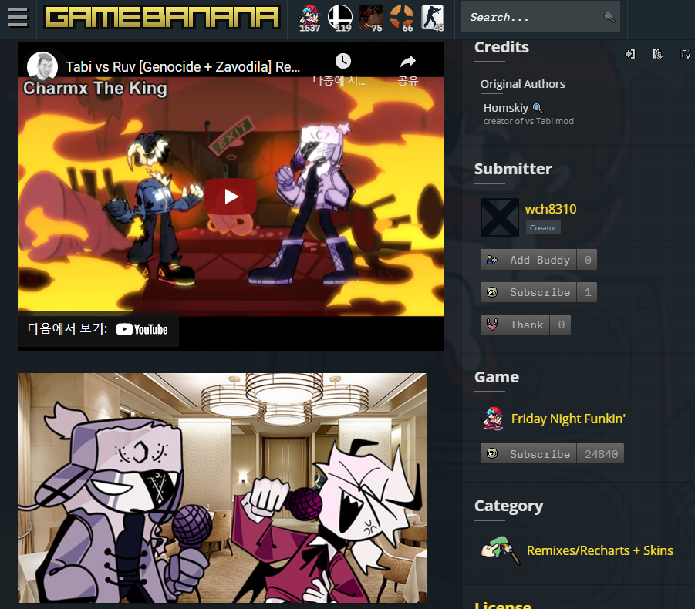This screenshot has width=695, height=609.
Task: Click the Thank count 0
Action: (561, 325)
